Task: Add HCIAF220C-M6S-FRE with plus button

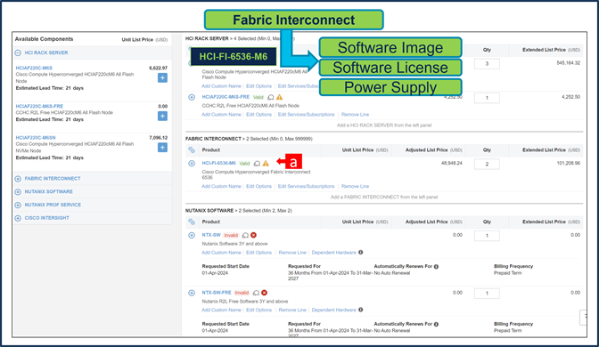Action: pos(162,116)
